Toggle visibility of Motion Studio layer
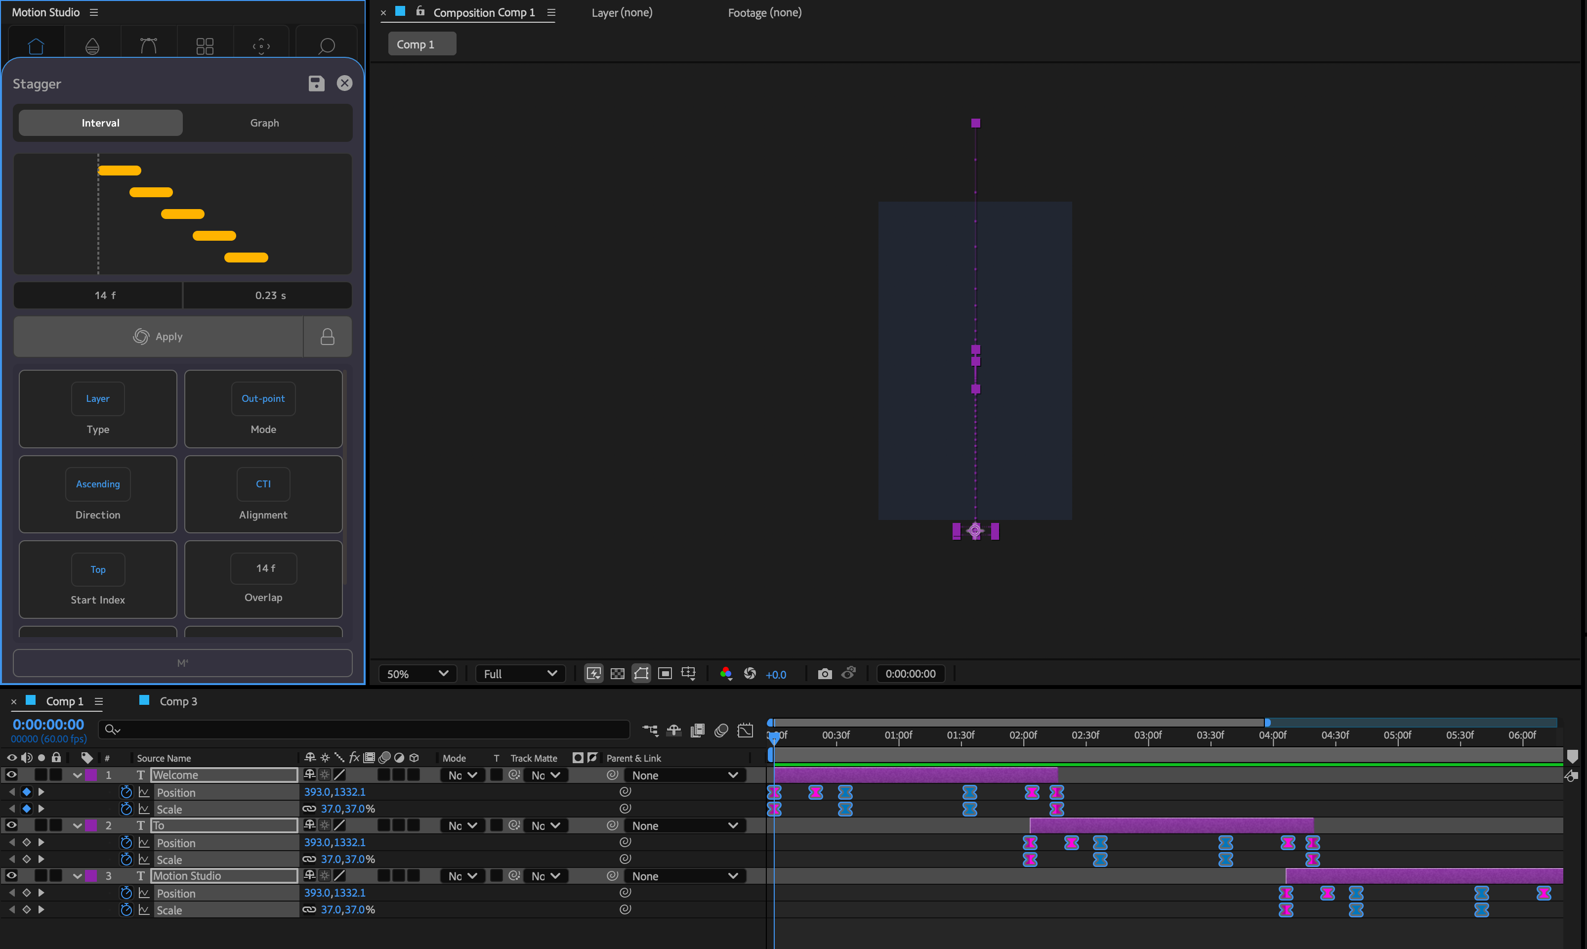Image resolution: width=1587 pixels, height=949 pixels. [11, 875]
